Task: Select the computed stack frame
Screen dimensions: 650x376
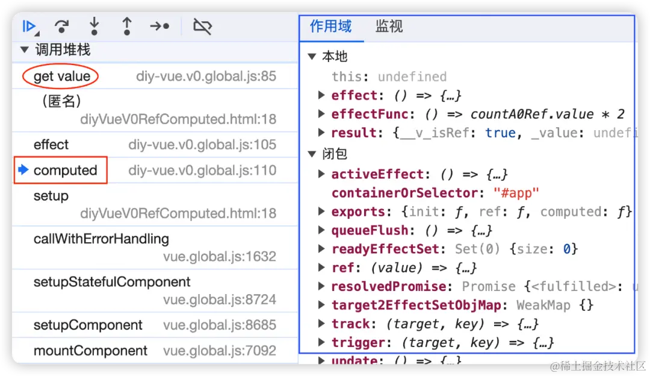Action: pos(155,170)
